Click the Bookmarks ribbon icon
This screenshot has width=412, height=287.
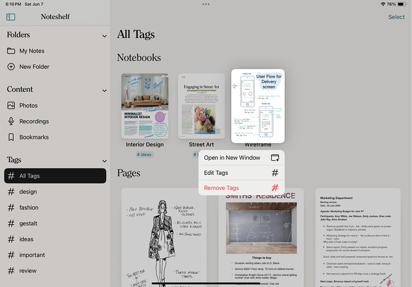click(11, 137)
